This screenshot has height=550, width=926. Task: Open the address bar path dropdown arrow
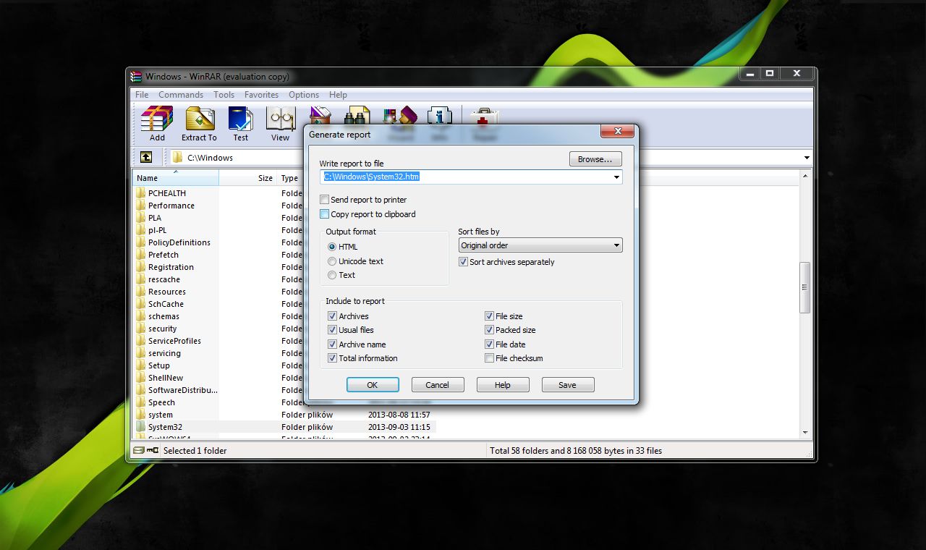(807, 158)
